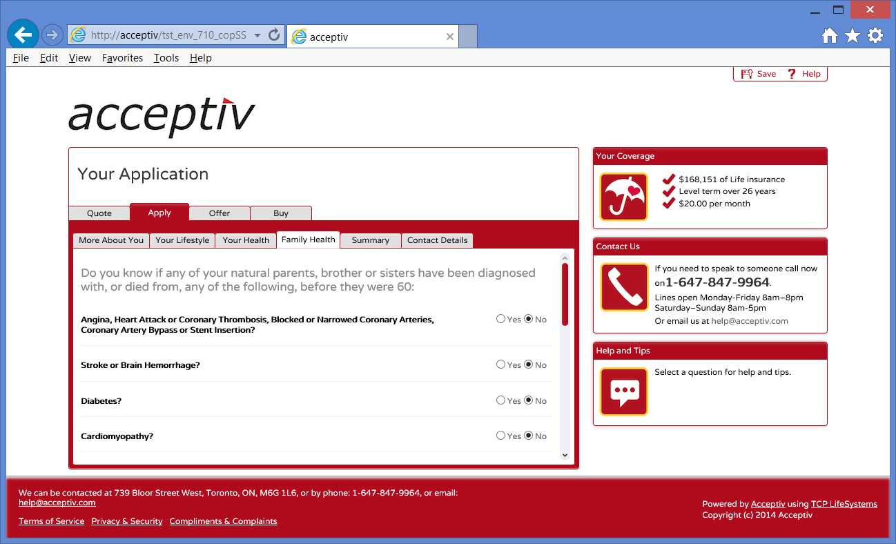Switch to the Buy tab
Screen dimensions: 896x544
pos(281,213)
